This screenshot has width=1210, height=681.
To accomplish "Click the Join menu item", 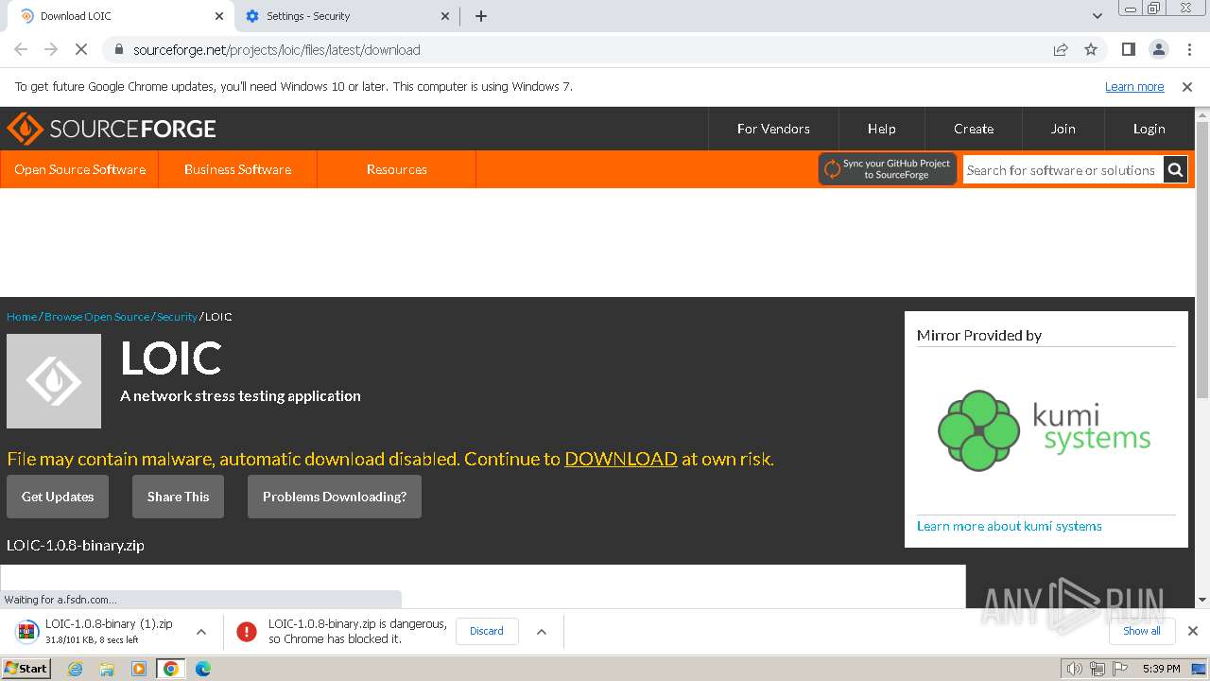I will pos(1063,129).
